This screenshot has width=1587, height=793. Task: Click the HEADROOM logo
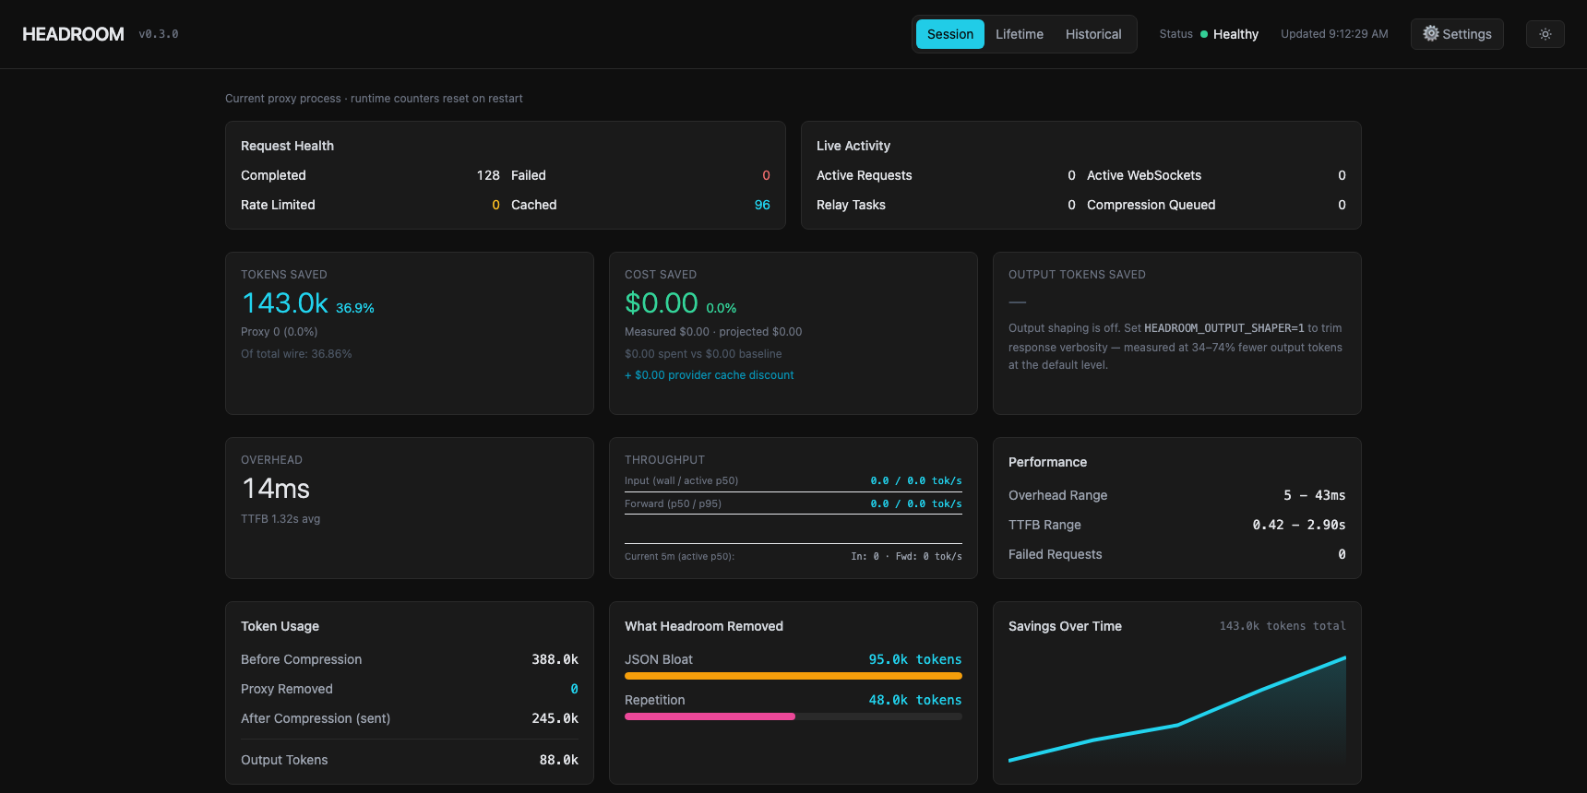[x=73, y=34]
